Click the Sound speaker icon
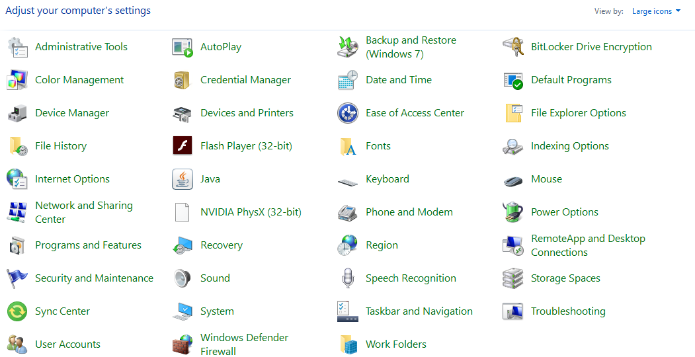Viewport: 695px width, 357px height. pos(183,278)
